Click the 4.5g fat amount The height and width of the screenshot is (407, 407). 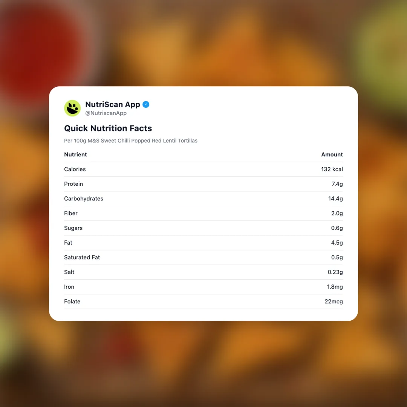337,243
